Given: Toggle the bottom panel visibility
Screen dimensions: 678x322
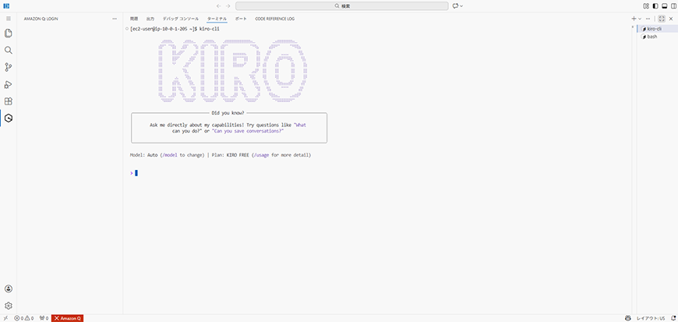Looking at the screenshot, I should pyautogui.click(x=665, y=6).
